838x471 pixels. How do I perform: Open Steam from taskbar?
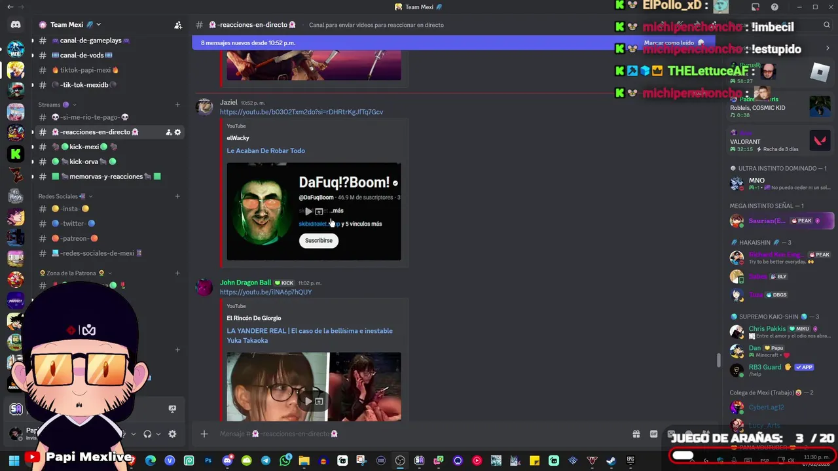(x=611, y=461)
